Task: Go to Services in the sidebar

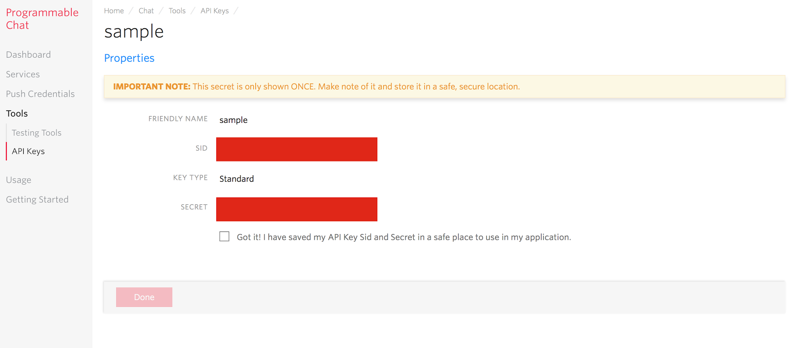Action: pyautogui.click(x=23, y=75)
